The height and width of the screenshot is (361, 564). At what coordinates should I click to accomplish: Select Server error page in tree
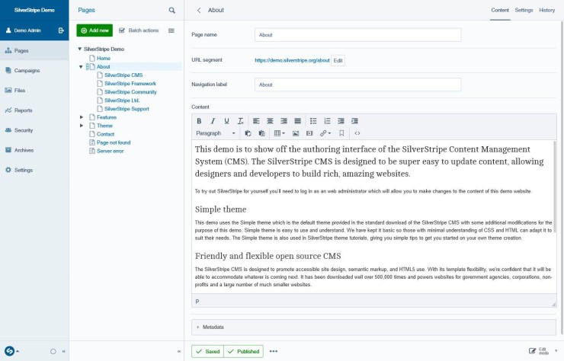pyautogui.click(x=110, y=151)
